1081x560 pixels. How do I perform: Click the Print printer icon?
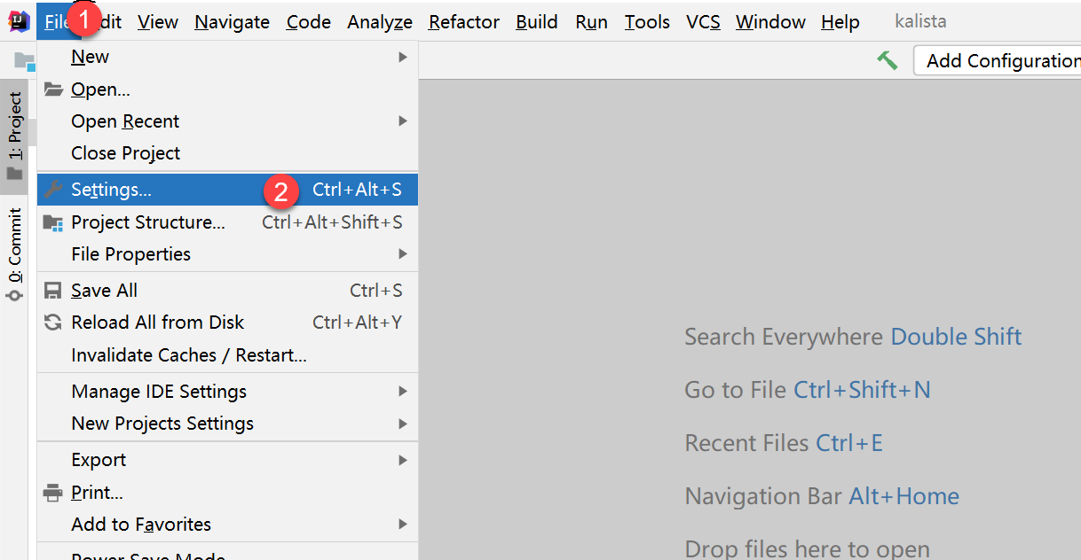[53, 493]
